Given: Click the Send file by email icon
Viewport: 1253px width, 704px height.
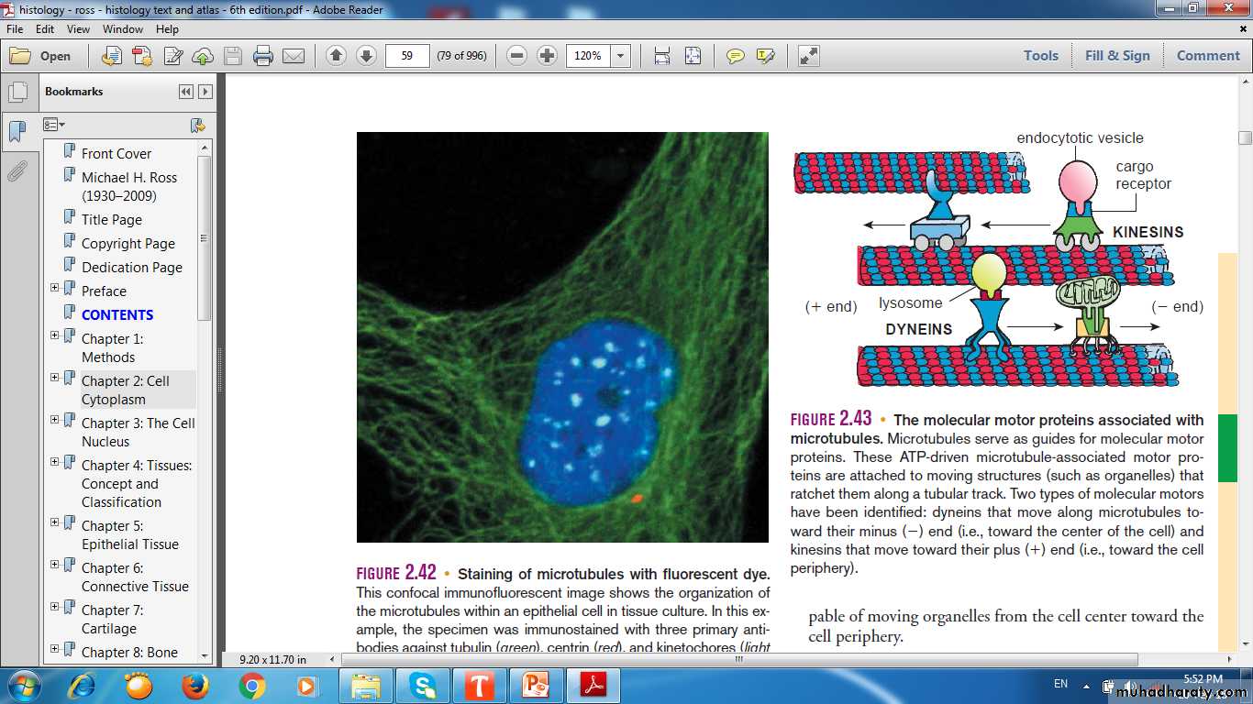Looking at the screenshot, I should coord(294,56).
